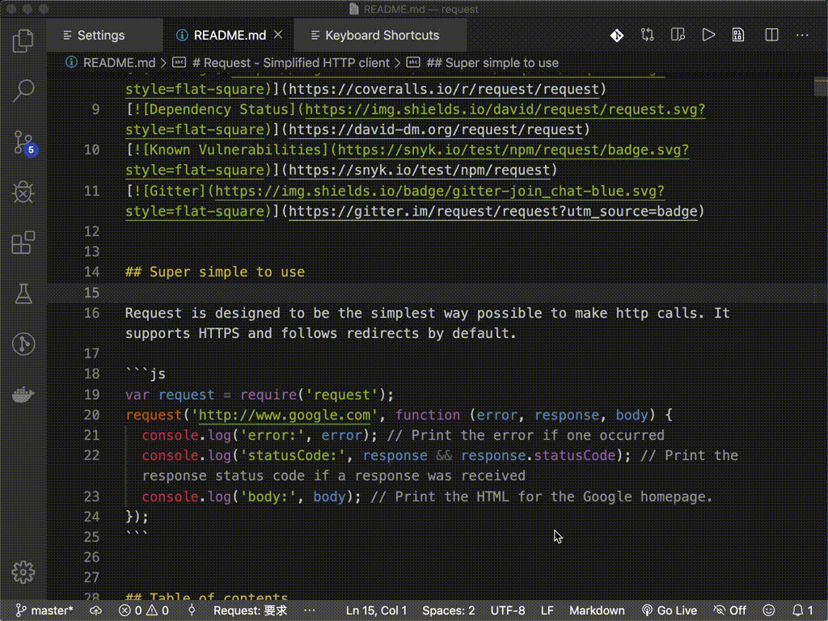Click line number 14 in the gutter
This screenshot has height=621, width=828.
pyautogui.click(x=91, y=272)
